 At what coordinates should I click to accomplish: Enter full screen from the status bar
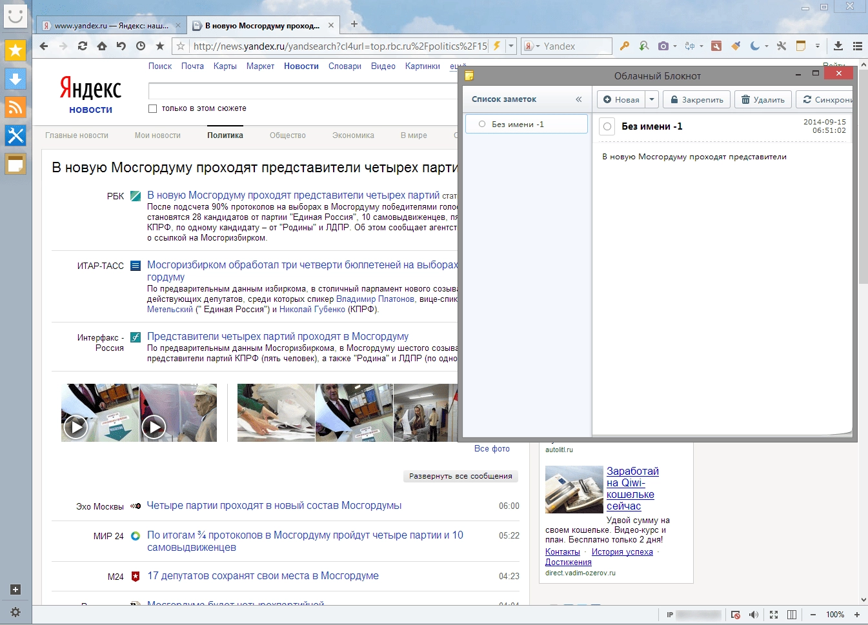(774, 615)
